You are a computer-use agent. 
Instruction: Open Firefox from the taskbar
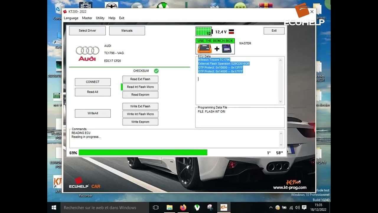[x=183, y=208]
